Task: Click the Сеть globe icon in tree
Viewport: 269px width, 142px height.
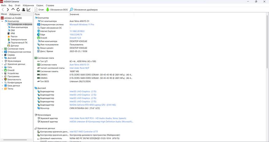Action: (6, 67)
